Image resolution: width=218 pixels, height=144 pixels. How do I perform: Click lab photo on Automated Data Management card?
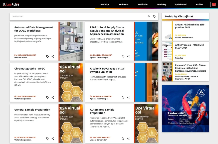point(71,41)
